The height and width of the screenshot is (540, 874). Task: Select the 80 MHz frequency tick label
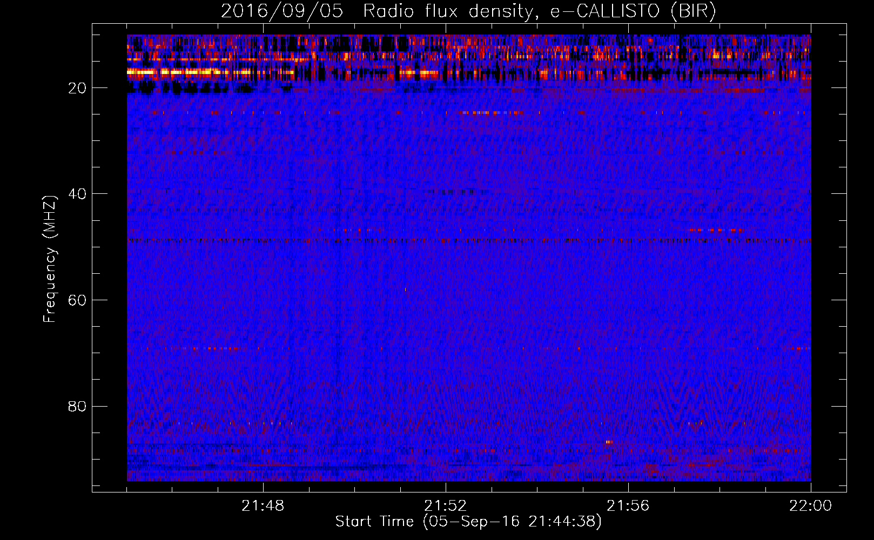click(x=77, y=406)
